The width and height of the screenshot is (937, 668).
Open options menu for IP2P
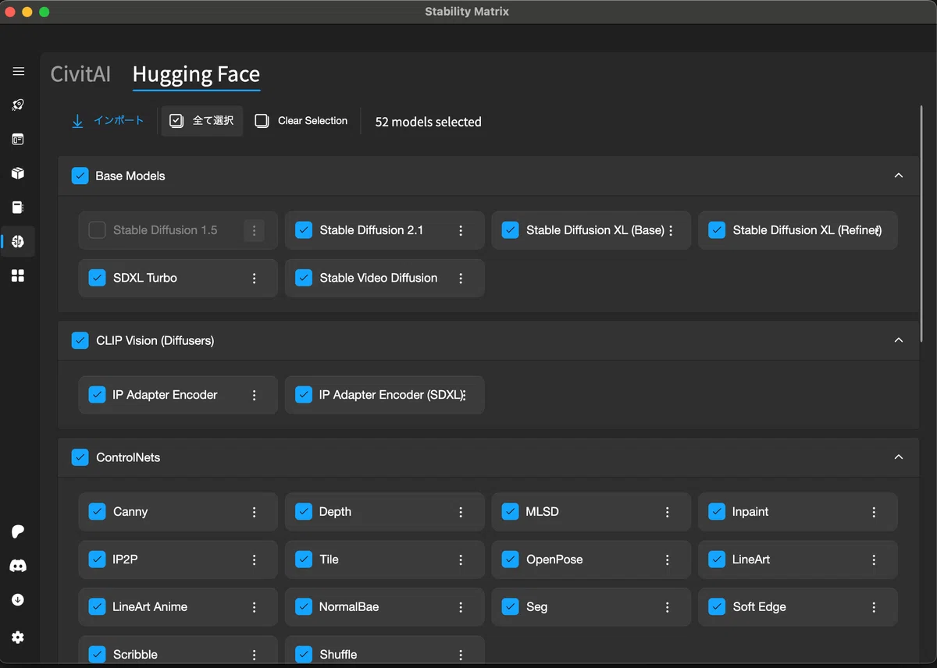click(x=254, y=560)
